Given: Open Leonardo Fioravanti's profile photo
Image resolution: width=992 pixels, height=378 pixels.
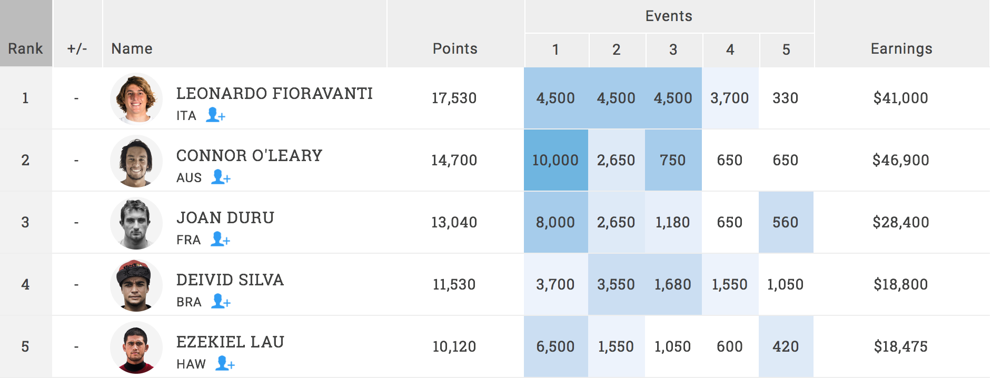Looking at the screenshot, I should coord(136,98).
